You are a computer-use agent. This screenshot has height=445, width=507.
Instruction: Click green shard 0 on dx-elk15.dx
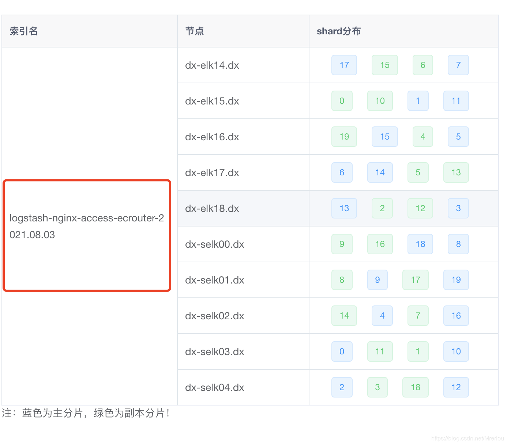point(342,101)
